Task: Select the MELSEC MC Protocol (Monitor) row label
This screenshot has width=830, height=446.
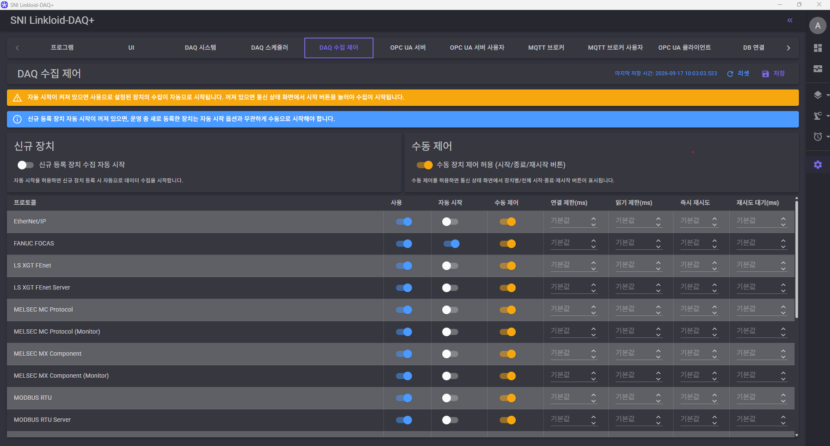Action: [x=57, y=332]
